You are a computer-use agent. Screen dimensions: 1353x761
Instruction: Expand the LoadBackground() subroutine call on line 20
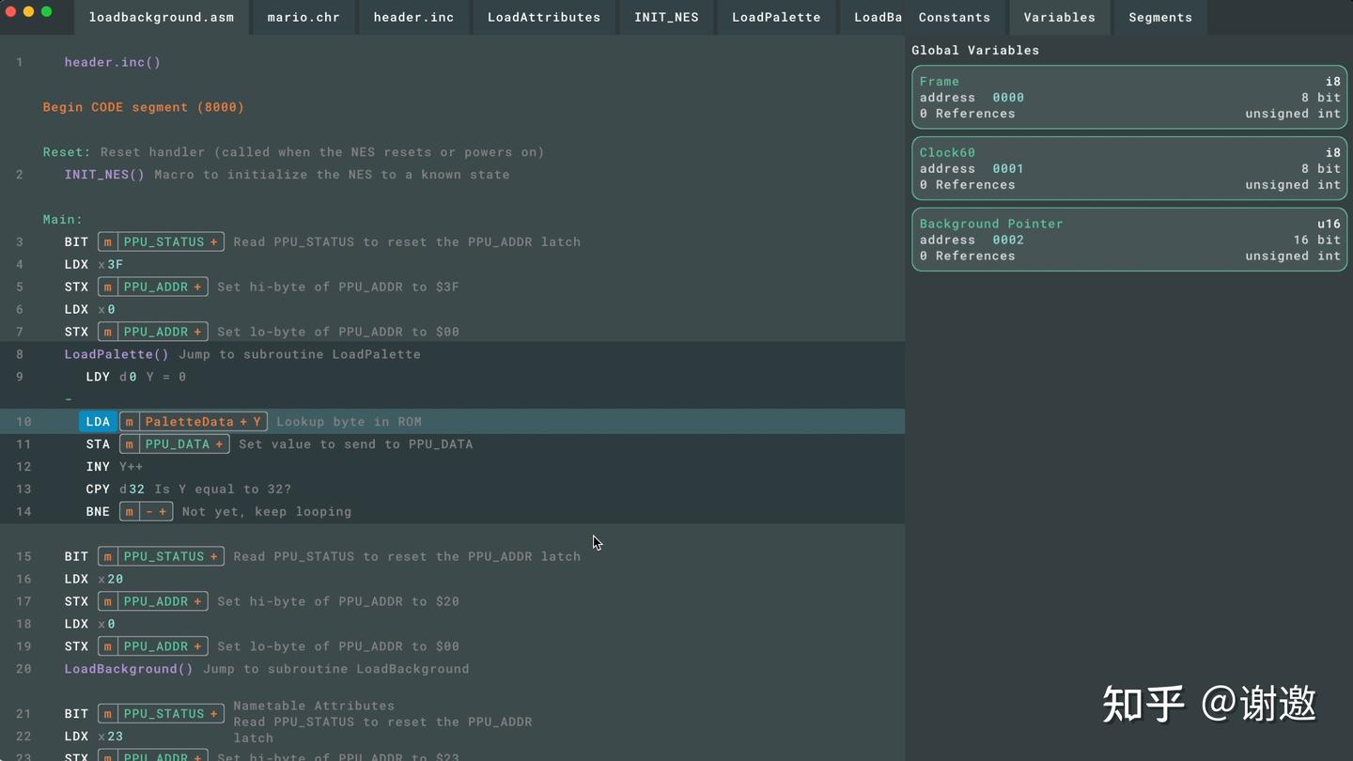(x=129, y=669)
